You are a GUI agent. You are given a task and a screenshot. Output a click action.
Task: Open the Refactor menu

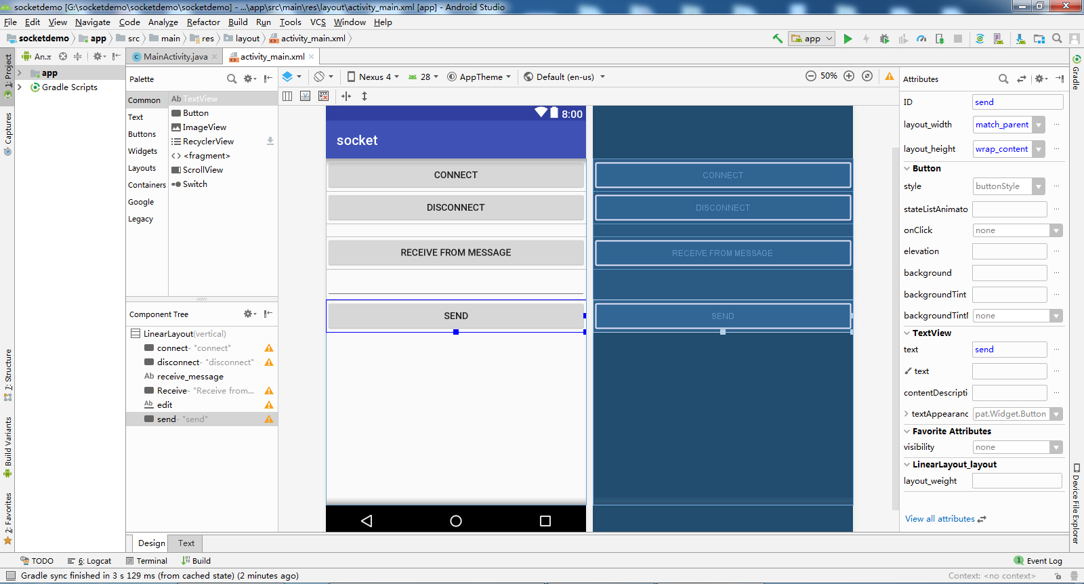pyautogui.click(x=203, y=22)
